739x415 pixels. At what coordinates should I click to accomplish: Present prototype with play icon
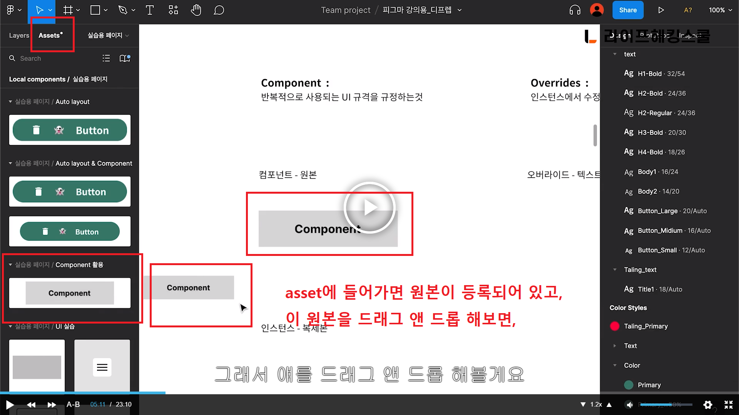coord(661,10)
